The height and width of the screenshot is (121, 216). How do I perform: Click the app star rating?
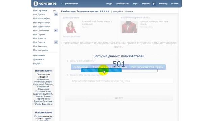point(104,11)
